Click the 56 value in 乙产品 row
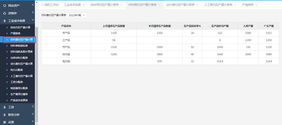The height and width of the screenshot is (125, 282). click(x=114, y=40)
